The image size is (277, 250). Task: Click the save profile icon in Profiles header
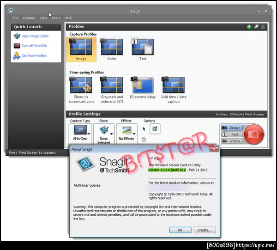[x=263, y=27]
